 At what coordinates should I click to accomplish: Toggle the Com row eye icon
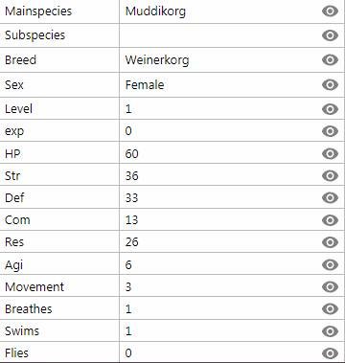330,220
